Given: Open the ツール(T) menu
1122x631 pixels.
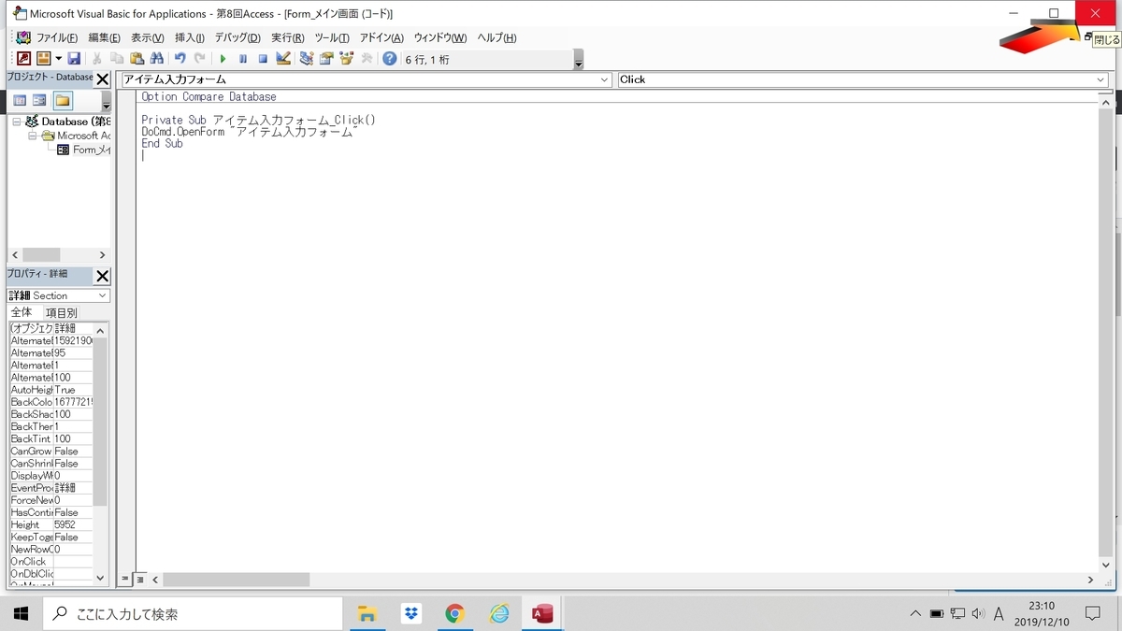Looking at the screenshot, I should tap(331, 37).
